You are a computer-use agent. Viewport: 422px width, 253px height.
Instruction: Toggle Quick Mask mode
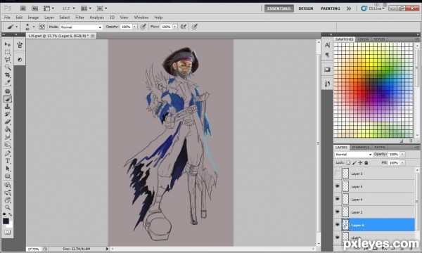[x=8, y=232]
